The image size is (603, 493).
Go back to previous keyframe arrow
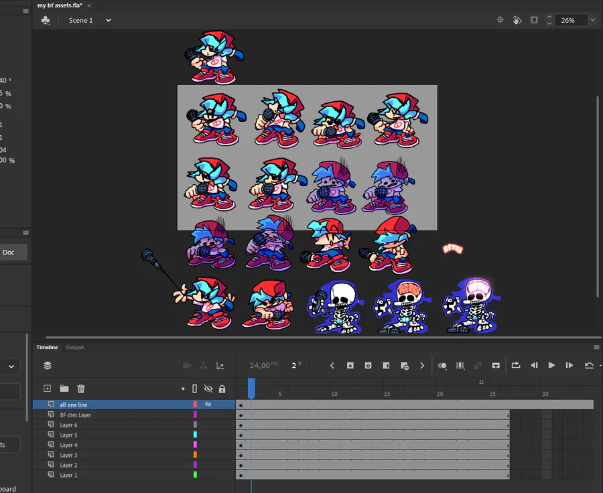pyautogui.click(x=332, y=365)
